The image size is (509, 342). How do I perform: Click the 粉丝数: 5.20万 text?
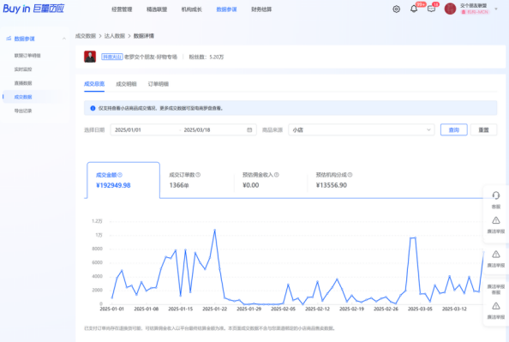coord(207,57)
